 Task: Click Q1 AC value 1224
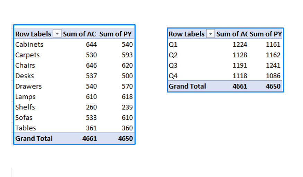coord(240,45)
